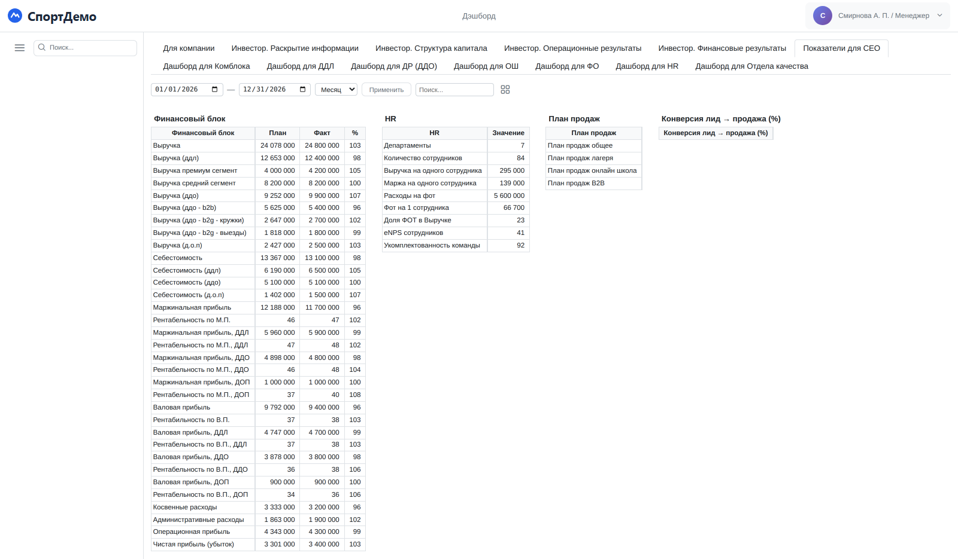This screenshot has width=958, height=559.
Task: Open the Месяц period dropdown
Action: pos(336,90)
